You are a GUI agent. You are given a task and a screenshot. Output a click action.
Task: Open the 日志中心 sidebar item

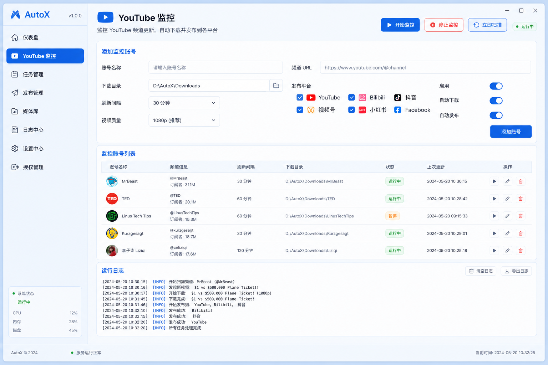[45, 130]
